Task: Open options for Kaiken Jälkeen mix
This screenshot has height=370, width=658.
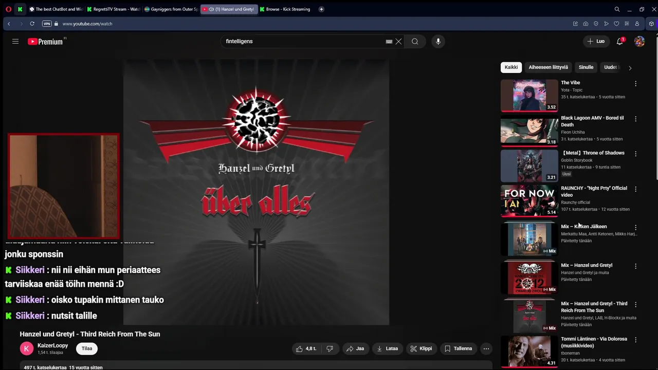Action: click(635, 227)
